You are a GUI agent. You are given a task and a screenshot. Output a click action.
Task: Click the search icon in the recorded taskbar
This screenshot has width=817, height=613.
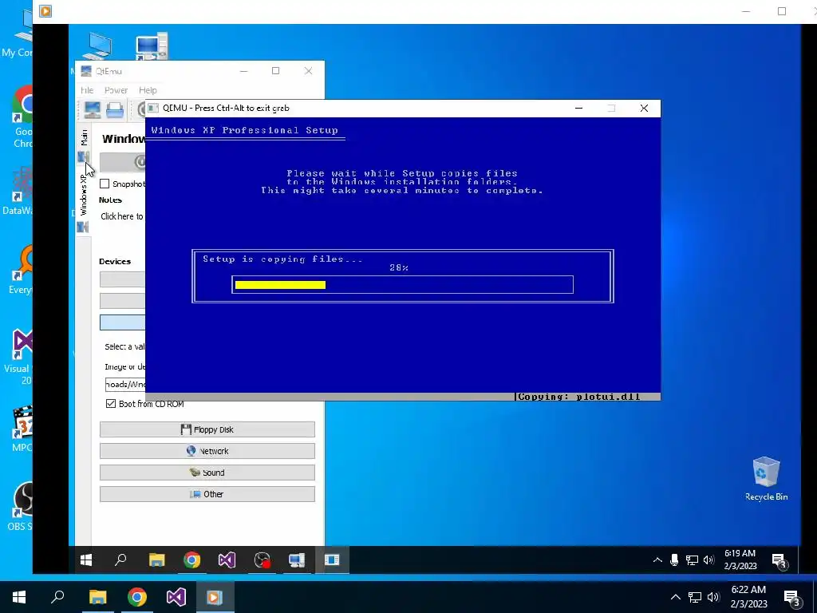point(120,560)
